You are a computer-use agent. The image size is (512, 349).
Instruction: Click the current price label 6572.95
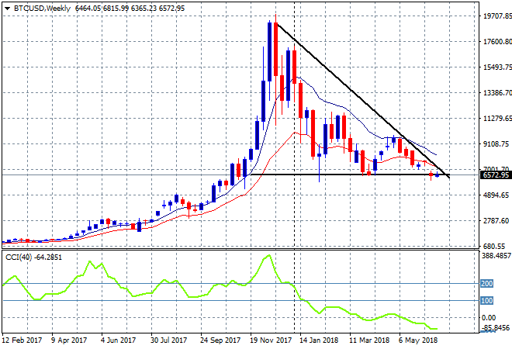[496, 175]
